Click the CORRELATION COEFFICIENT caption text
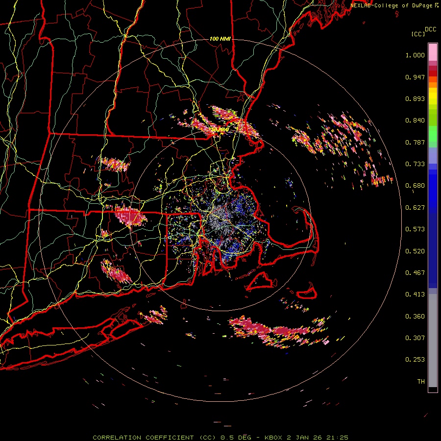Screen dimensions: 441x441 [x=154, y=438]
